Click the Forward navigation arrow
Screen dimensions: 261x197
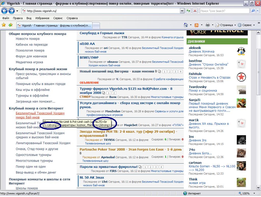click(11, 11)
